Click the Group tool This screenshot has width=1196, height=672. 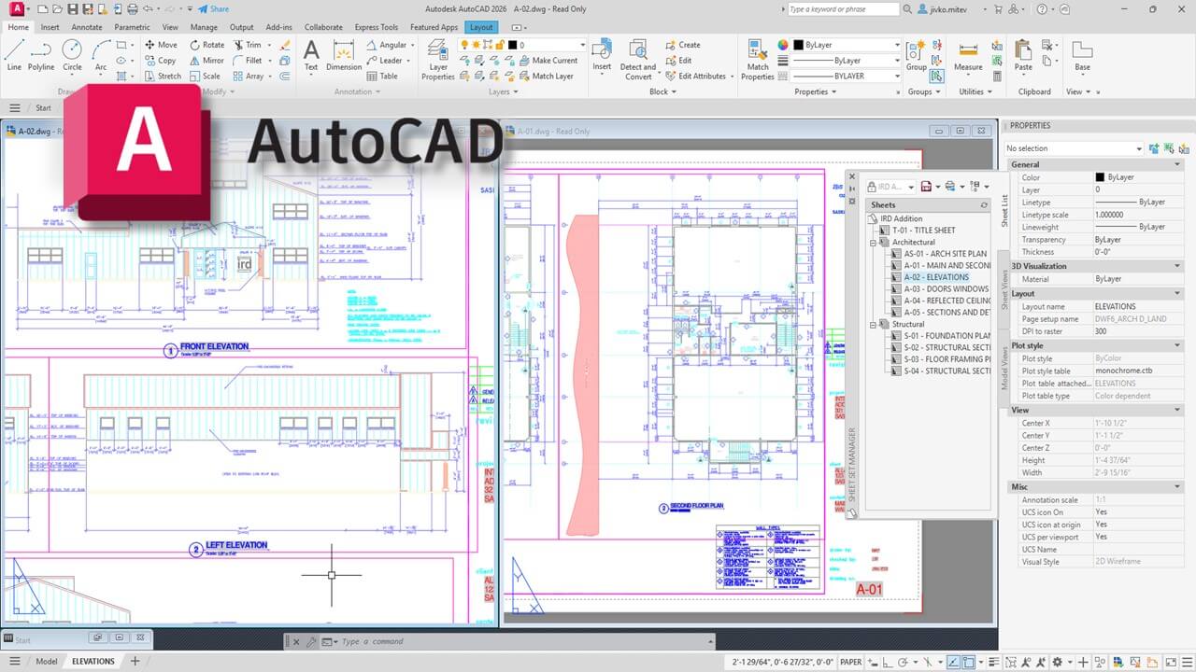(x=917, y=54)
